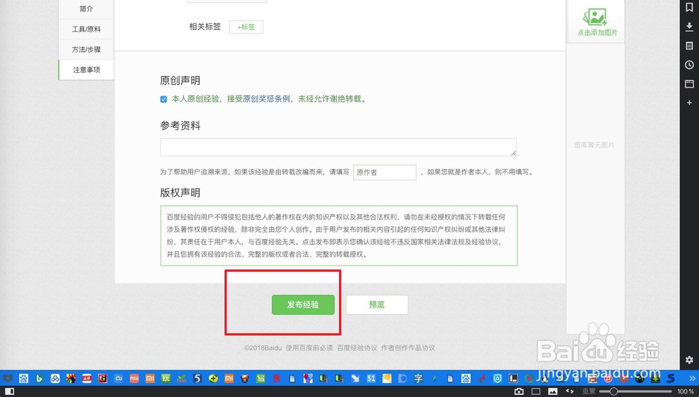
Task: Tile tabs using window rectangle icon
Action: tap(536, 391)
